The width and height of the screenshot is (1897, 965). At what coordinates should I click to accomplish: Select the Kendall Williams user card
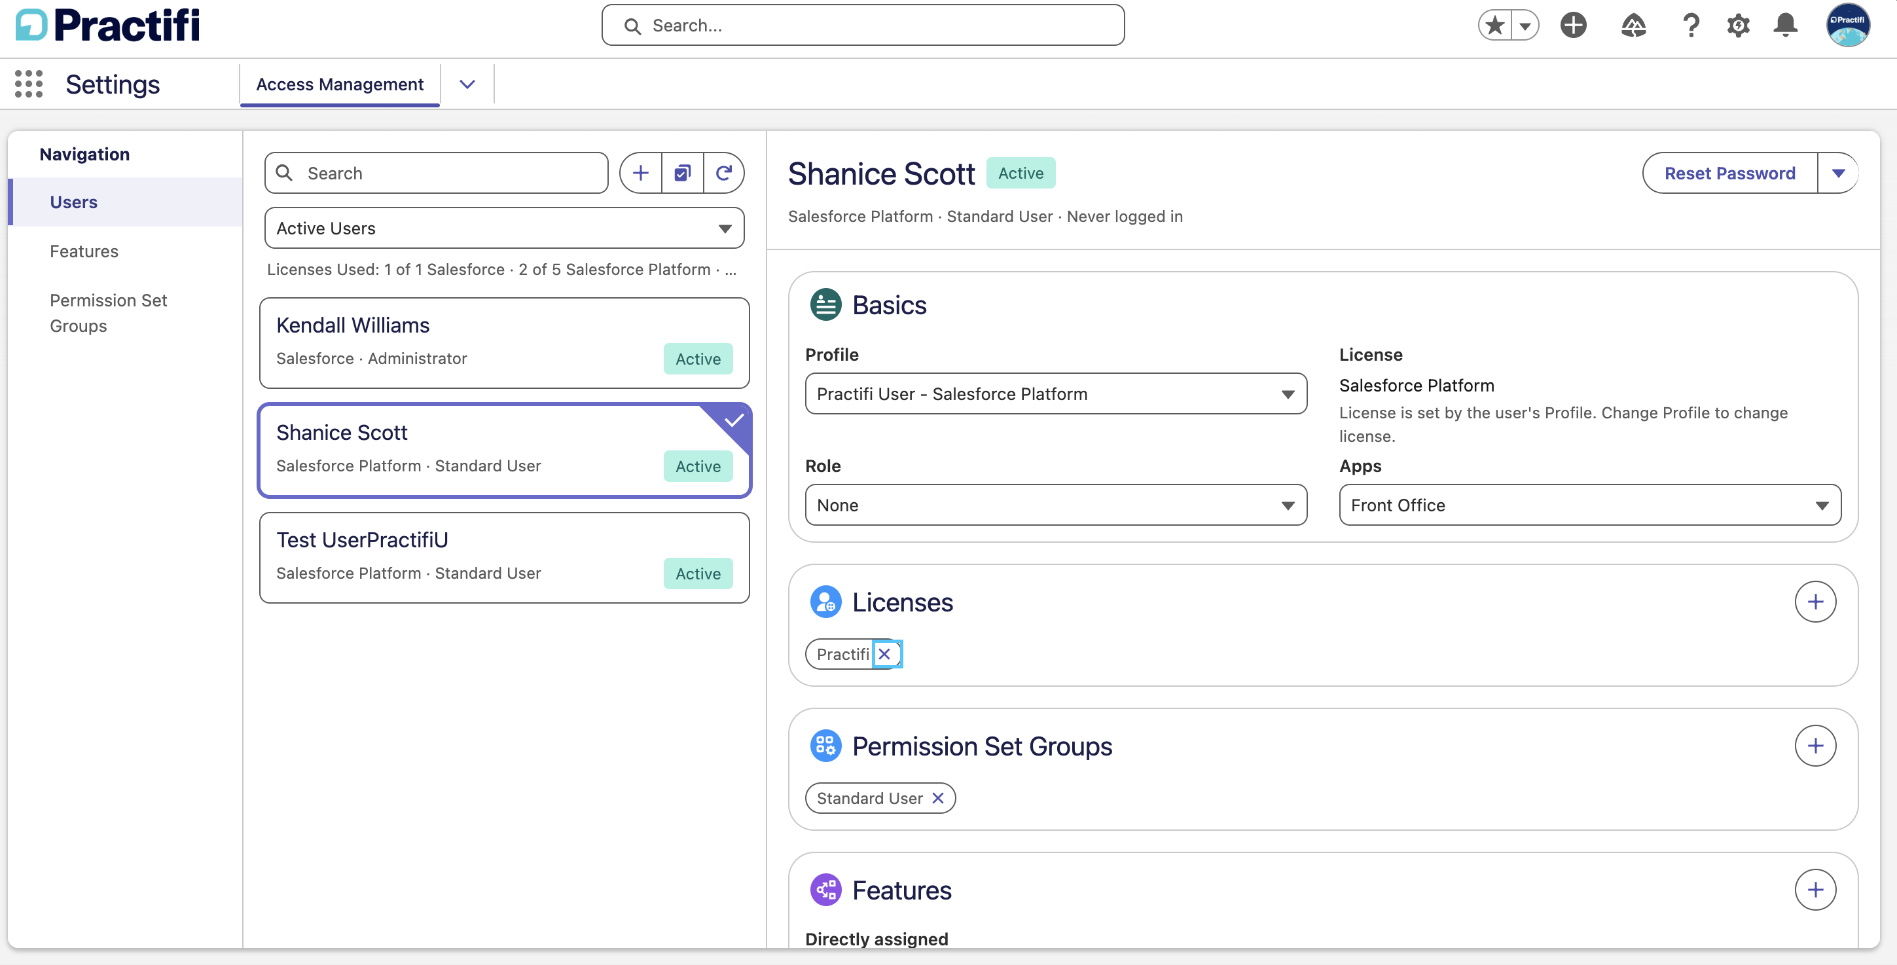tap(505, 343)
